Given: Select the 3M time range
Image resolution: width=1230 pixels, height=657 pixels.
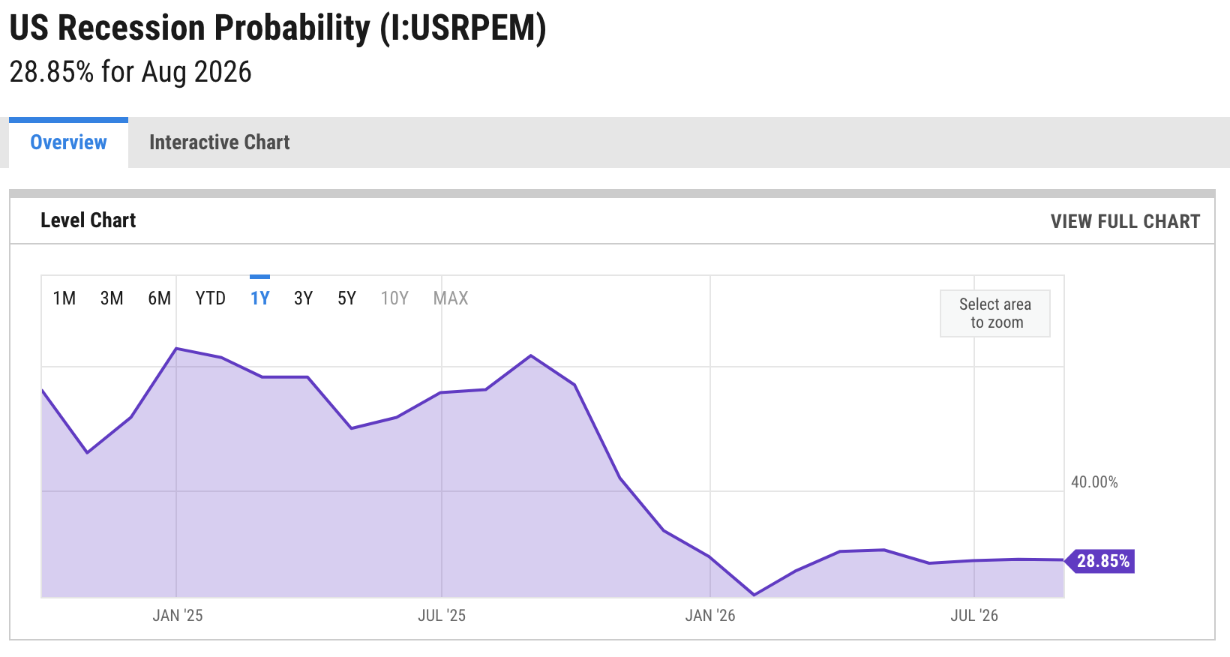Looking at the screenshot, I should point(112,298).
